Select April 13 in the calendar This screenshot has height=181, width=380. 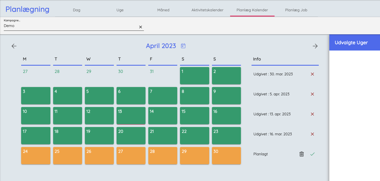click(x=131, y=116)
